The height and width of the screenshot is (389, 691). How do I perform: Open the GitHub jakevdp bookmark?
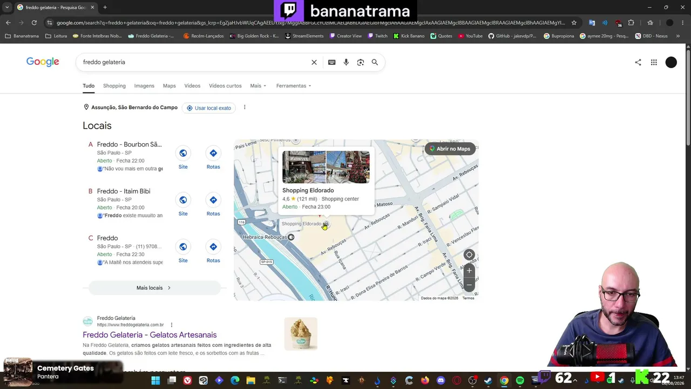tap(512, 36)
